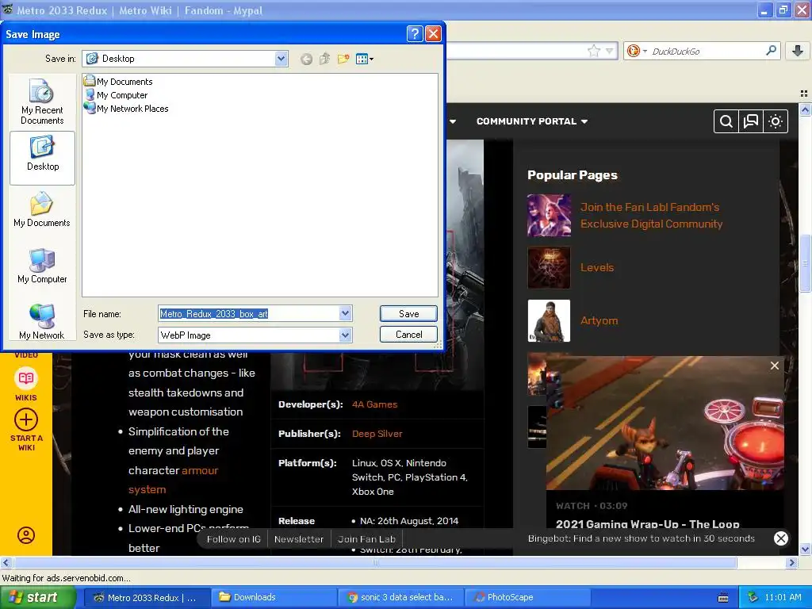Open the Deep Silver publisher link
The height and width of the screenshot is (609, 812).
pos(377,434)
